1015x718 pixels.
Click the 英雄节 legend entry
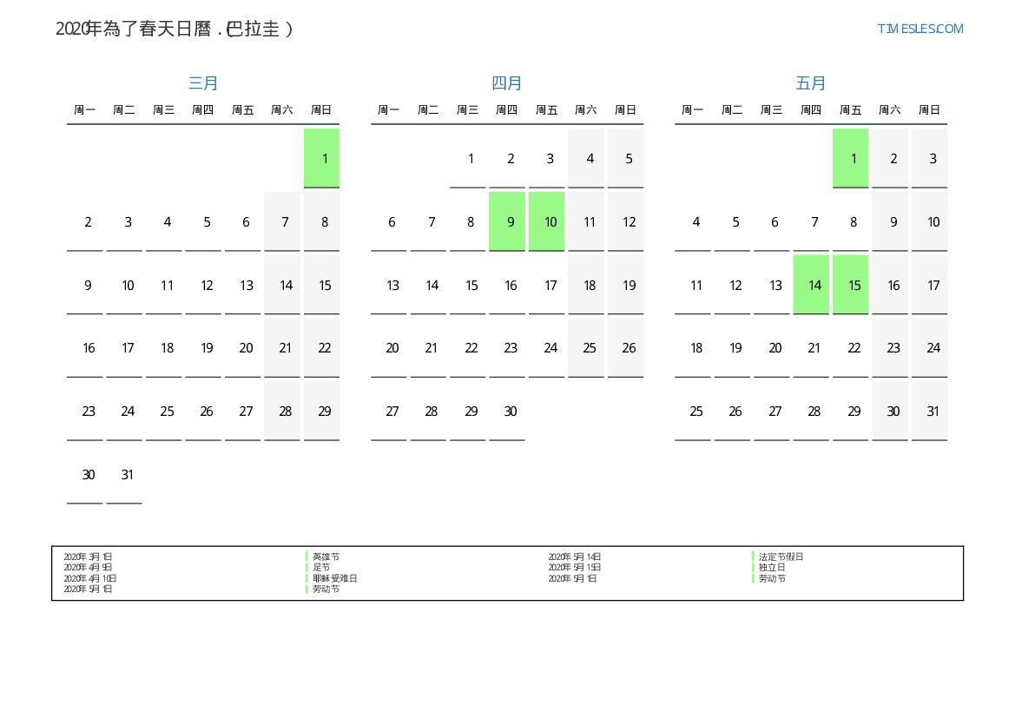pyautogui.click(x=326, y=557)
